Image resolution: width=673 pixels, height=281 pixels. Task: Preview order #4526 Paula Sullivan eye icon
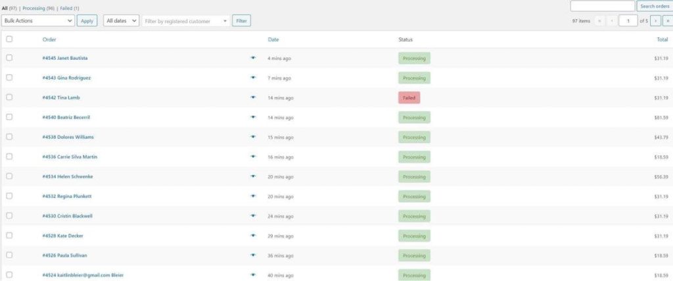[x=253, y=255]
